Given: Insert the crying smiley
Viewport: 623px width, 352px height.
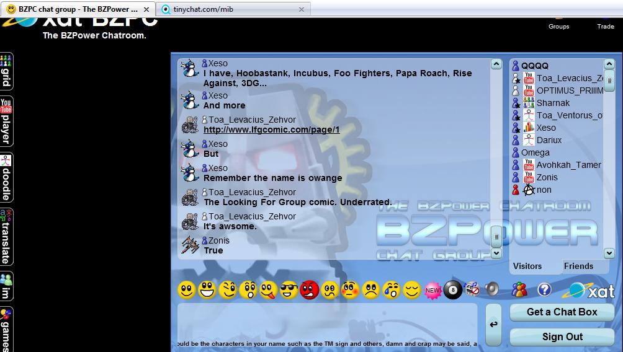Looking at the screenshot, I should (392, 290).
